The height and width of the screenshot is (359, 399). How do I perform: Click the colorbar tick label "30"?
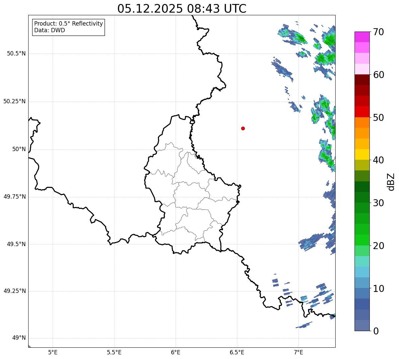[x=378, y=203]
